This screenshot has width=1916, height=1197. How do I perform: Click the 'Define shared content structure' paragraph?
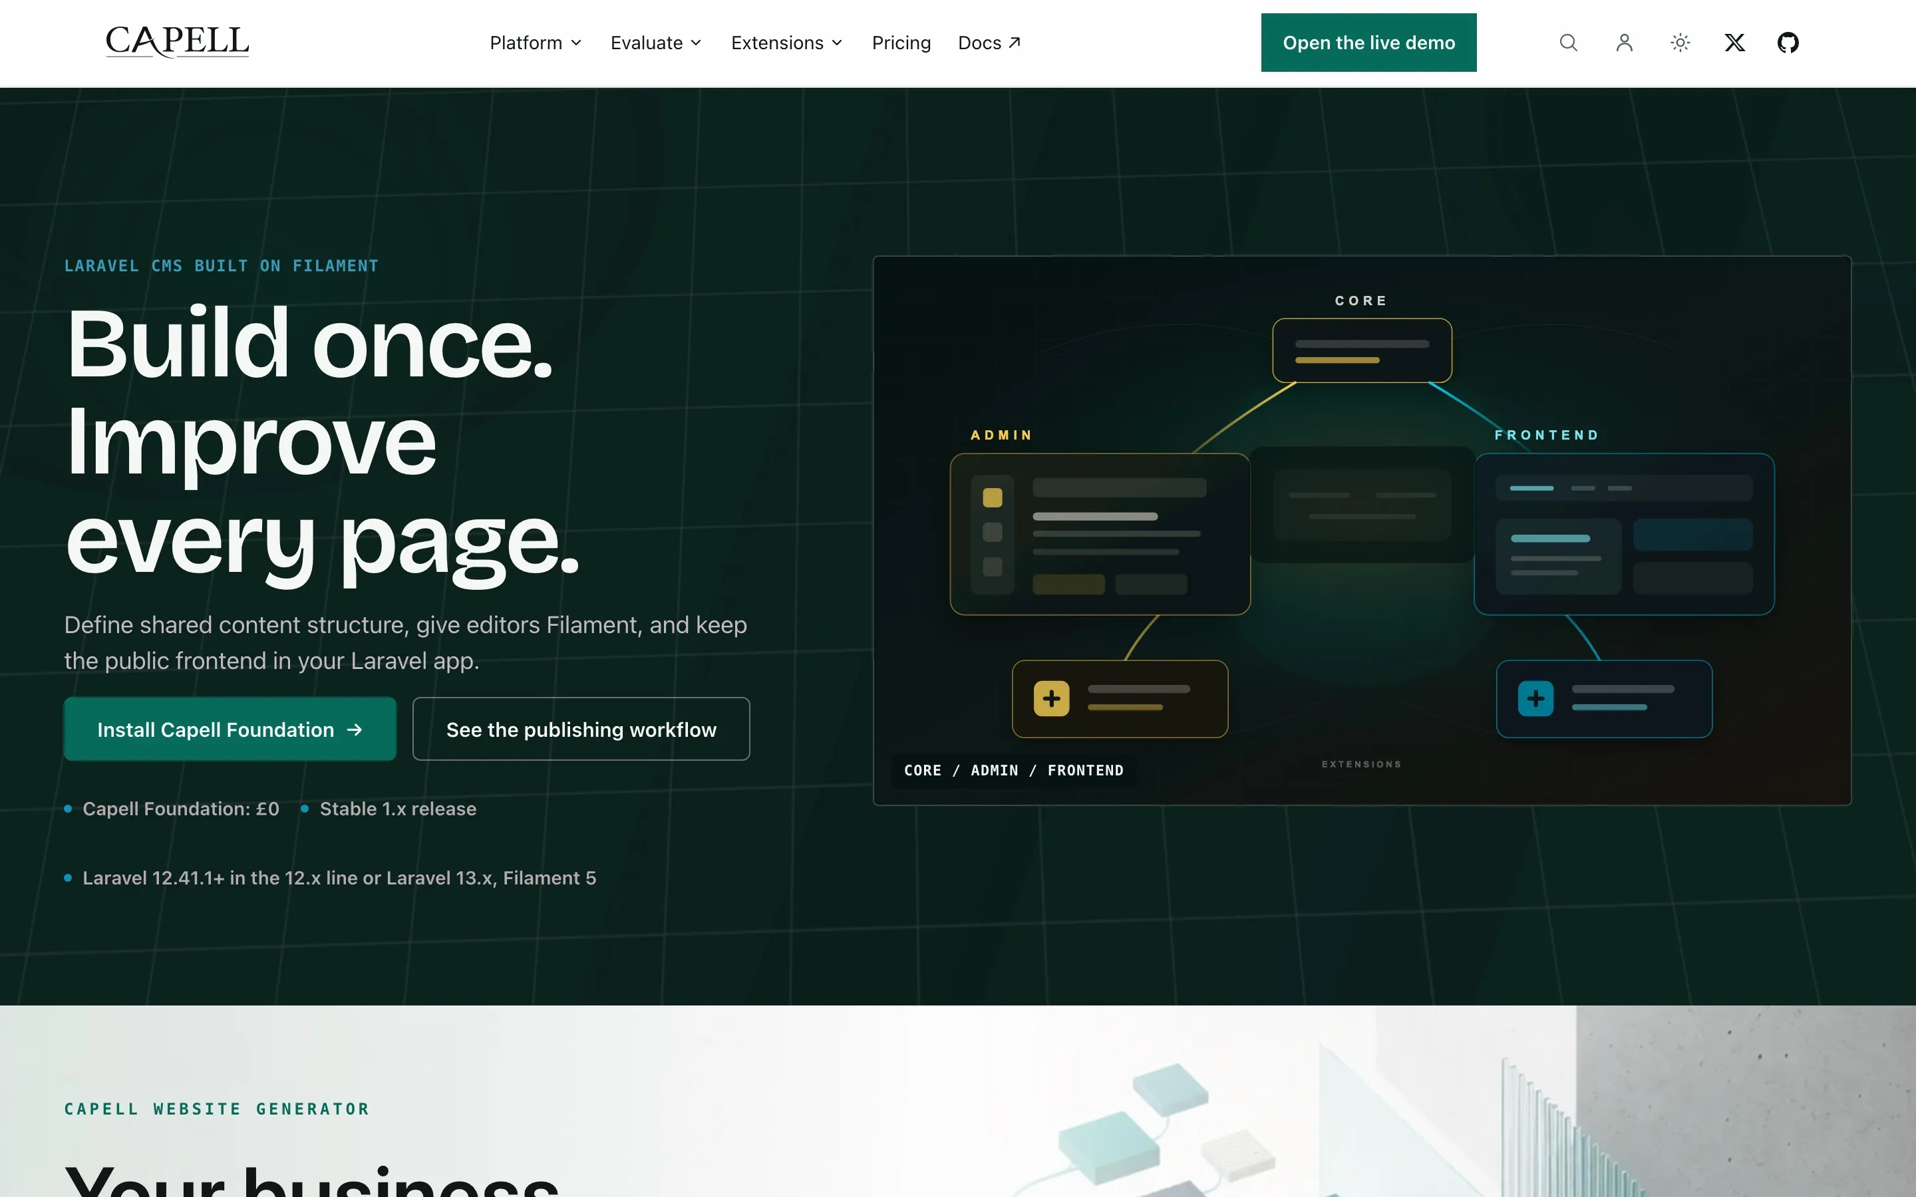tap(405, 643)
